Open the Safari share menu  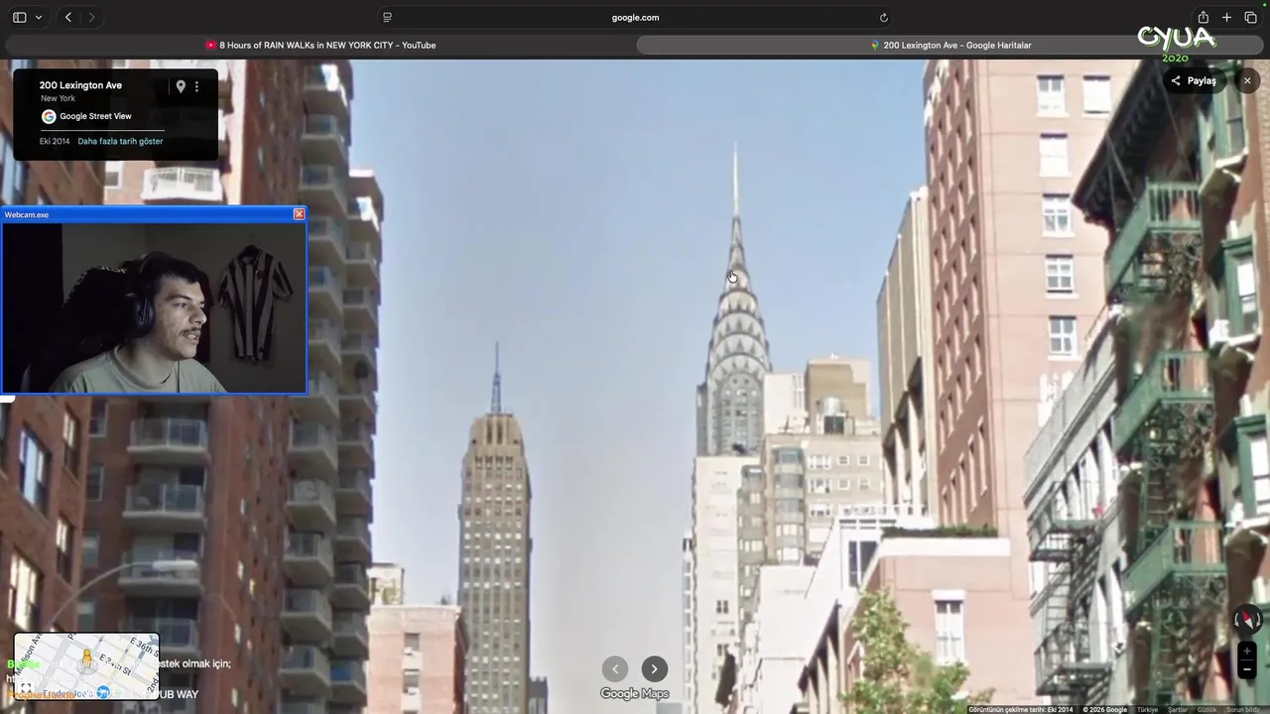(1204, 17)
